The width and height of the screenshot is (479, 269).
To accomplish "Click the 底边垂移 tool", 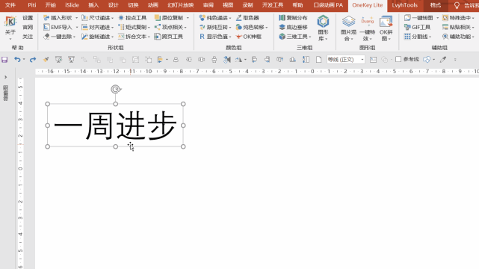I will [293, 27].
